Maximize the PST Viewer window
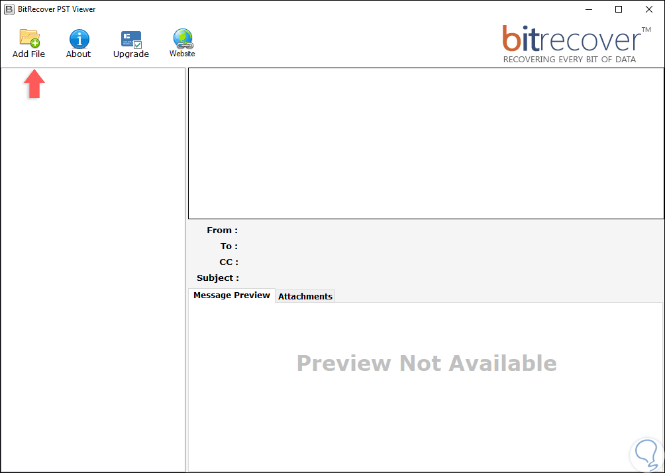665x473 pixels. [x=619, y=9]
